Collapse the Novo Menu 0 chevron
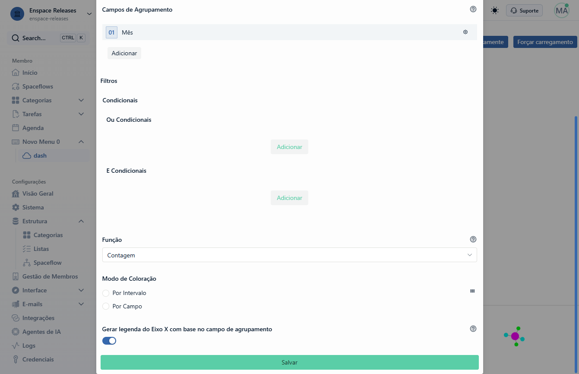579x374 pixels. 81,142
